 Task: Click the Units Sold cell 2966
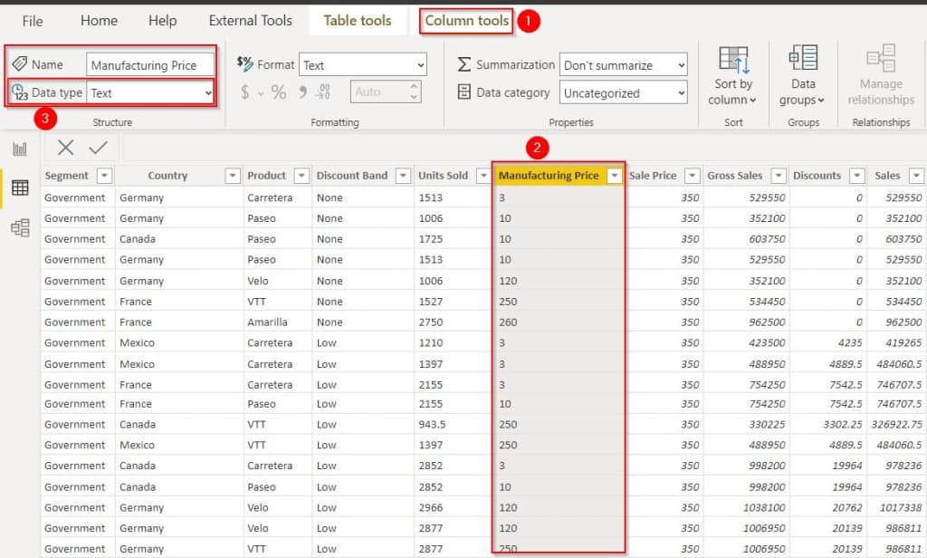point(431,507)
